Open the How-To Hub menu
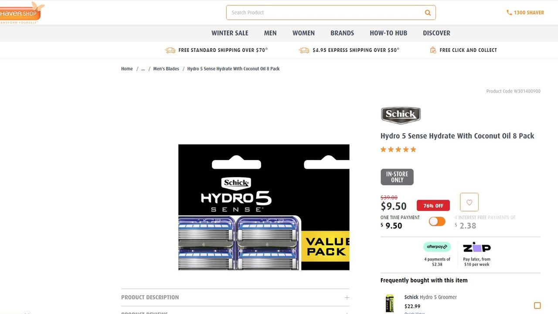Viewport: 558px width, 314px height. coord(388,33)
